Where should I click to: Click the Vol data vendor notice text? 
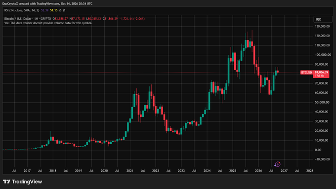[48, 23]
